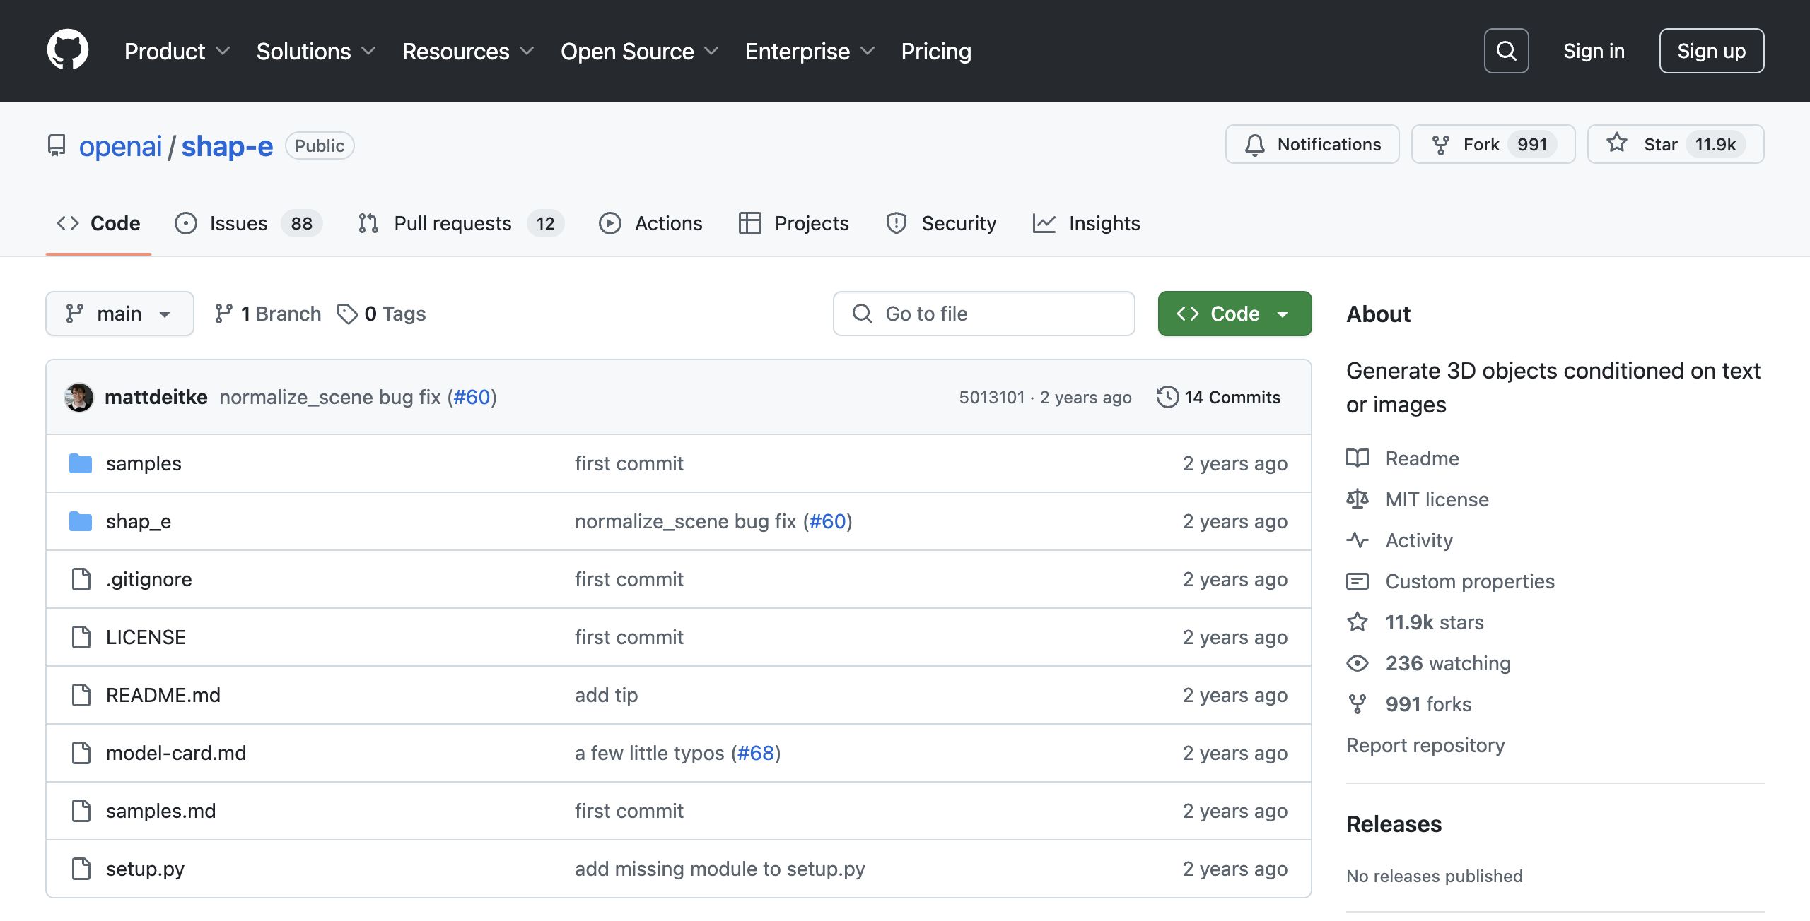Image resolution: width=1810 pixels, height=921 pixels.
Task: Click the Star icon in Star button
Action: click(x=1617, y=143)
